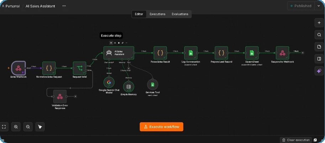The image size is (325, 143).
Task: Click the Request Valid false output connector
Action: pyautogui.click(x=86, y=70)
